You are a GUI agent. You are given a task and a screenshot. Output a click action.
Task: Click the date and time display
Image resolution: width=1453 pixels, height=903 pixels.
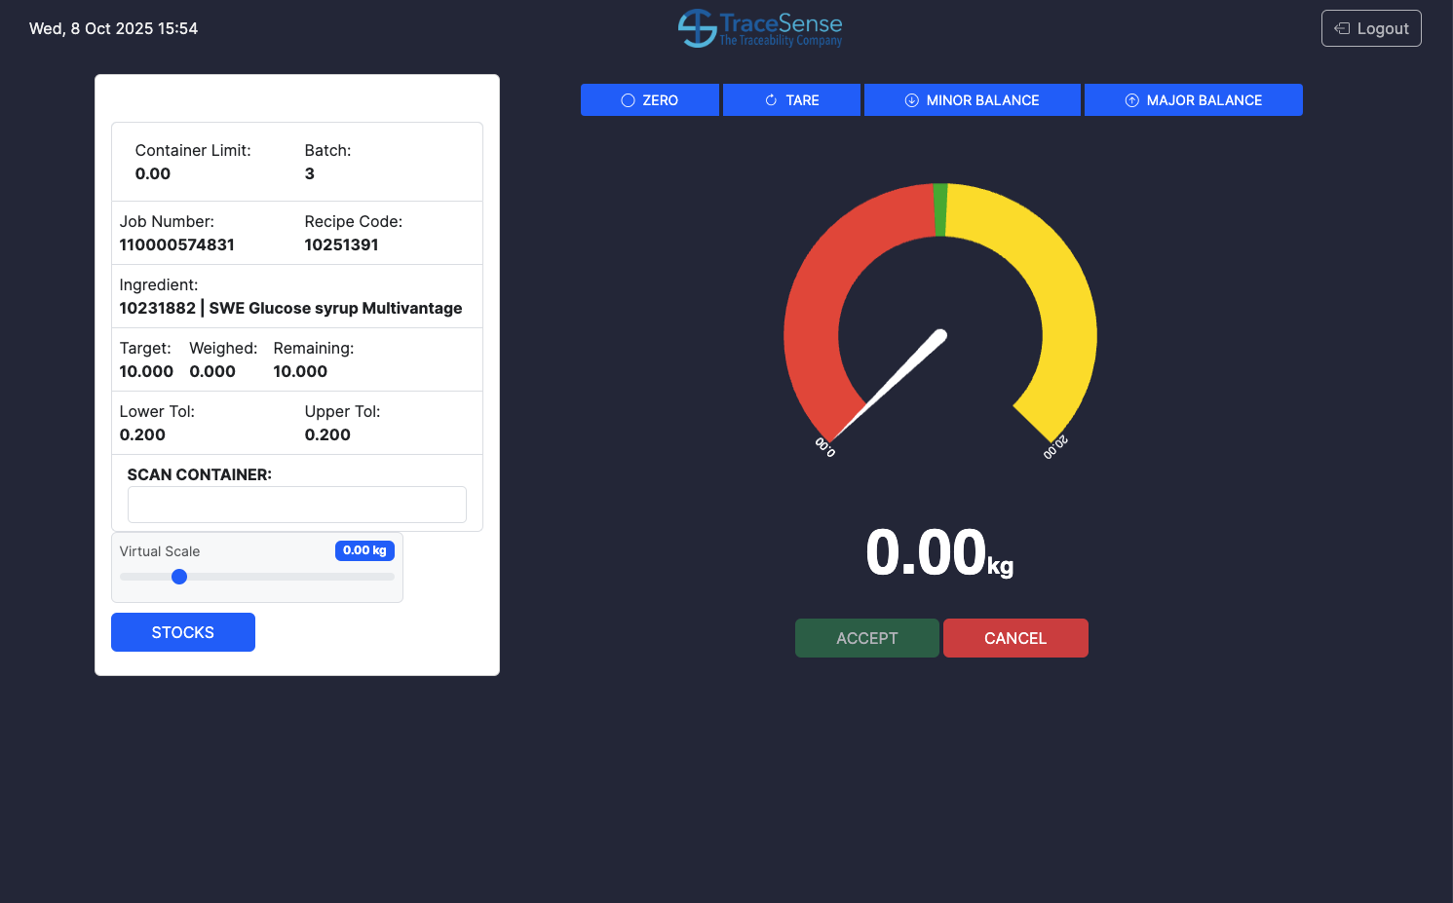tap(113, 28)
